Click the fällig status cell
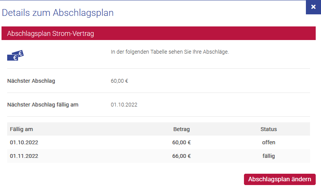The width and height of the screenshot is (321, 196). tap(269, 156)
